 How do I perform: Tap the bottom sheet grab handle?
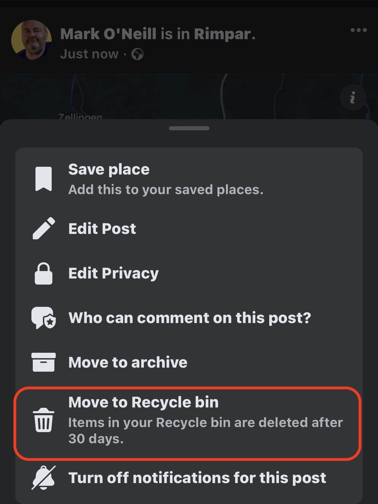(189, 128)
